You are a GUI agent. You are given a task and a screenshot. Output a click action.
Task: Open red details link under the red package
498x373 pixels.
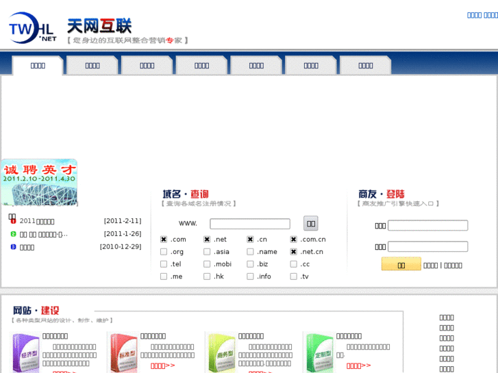click(162, 365)
